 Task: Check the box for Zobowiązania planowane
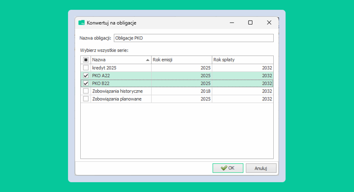[x=86, y=99]
